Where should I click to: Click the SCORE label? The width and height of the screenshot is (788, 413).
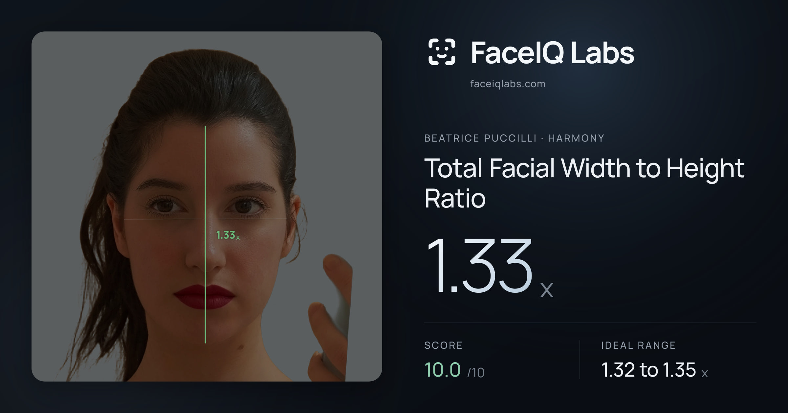443,345
